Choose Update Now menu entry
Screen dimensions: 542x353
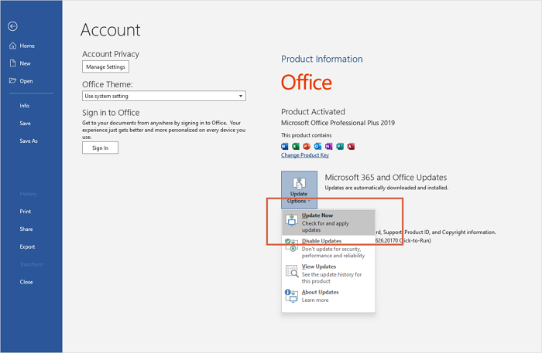[x=328, y=222]
